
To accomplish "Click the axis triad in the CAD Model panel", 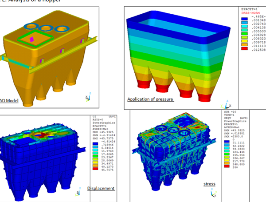I will (x=87, y=97).
